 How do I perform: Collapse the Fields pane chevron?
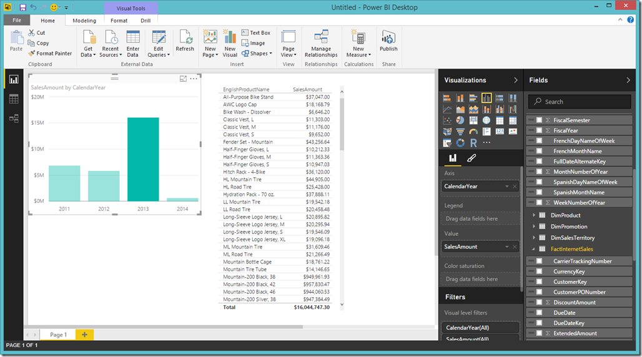pyautogui.click(x=628, y=81)
